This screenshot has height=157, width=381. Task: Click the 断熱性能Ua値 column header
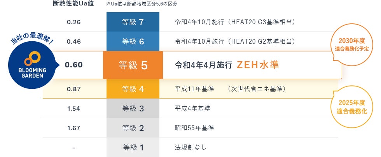73,4
